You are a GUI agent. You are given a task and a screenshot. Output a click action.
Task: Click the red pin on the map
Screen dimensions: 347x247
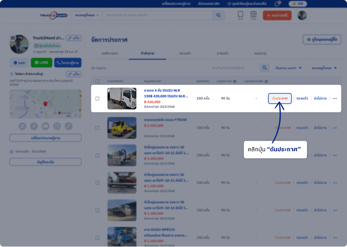coord(45,104)
